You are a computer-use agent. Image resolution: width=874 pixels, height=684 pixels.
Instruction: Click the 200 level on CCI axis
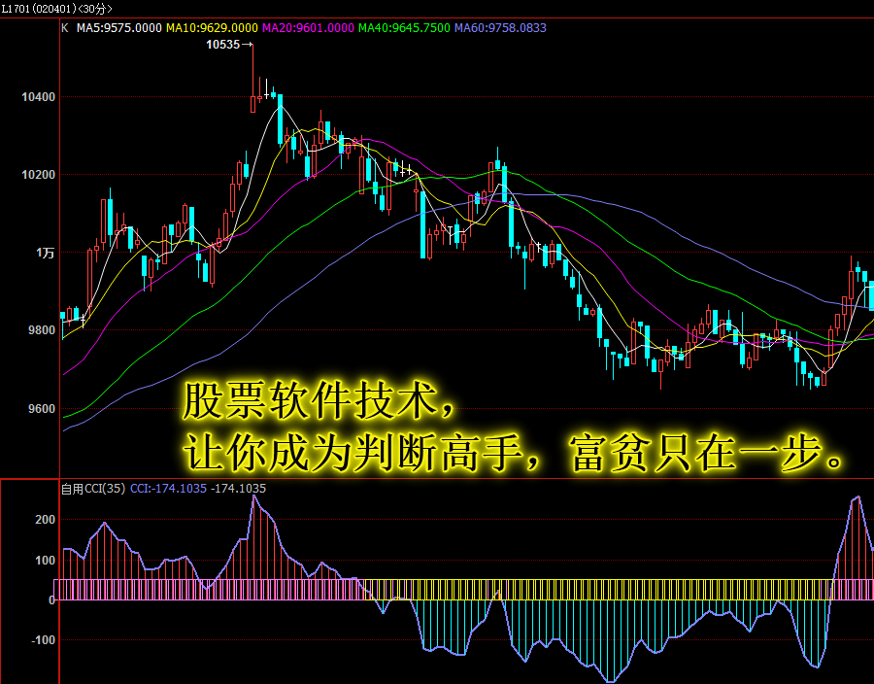point(45,520)
